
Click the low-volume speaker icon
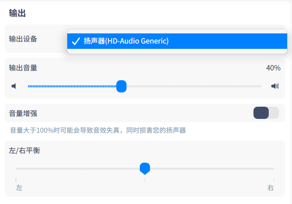[14, 86]
